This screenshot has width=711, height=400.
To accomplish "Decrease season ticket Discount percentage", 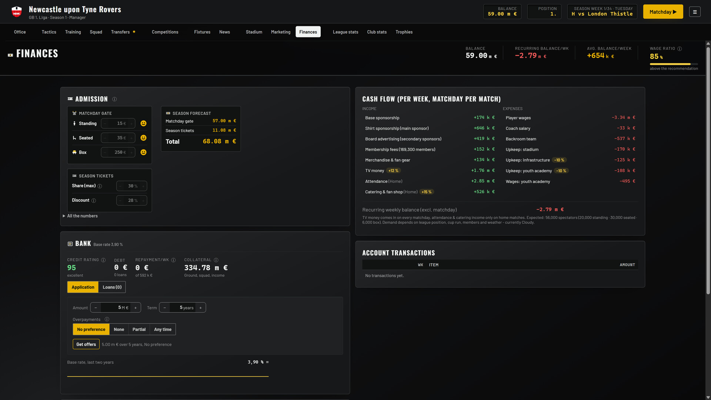I will (x=120, y=200).
